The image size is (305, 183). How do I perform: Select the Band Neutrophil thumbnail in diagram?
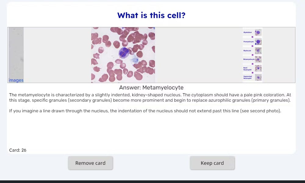[258, 68]
